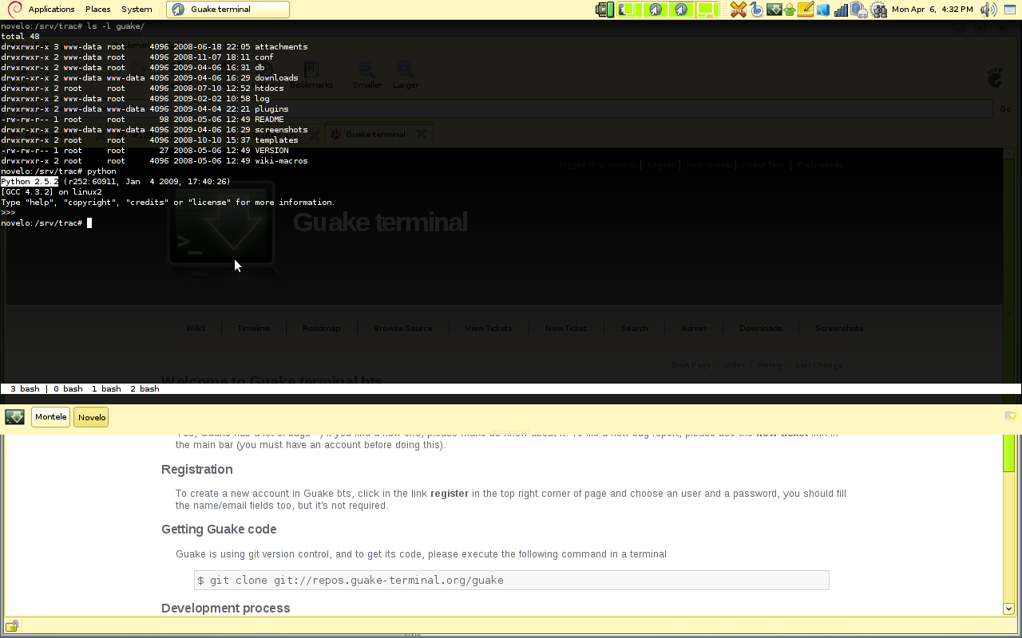
Task: Click the 'register' link in Registration text
Action: [x=450, y=494]
